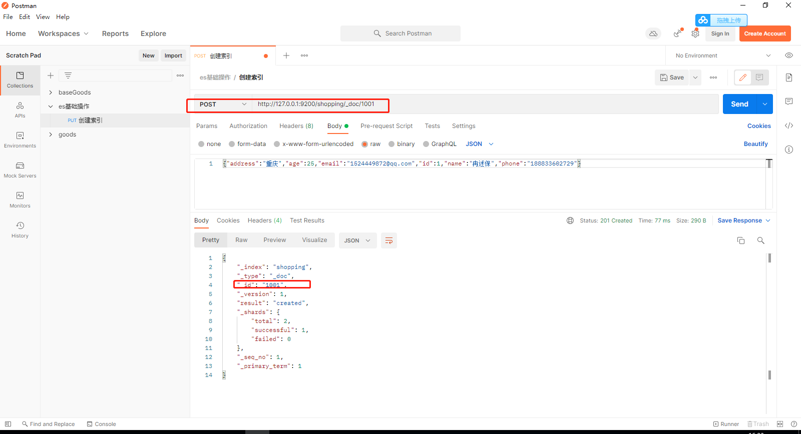Open the documentation icon in right sidebar
The image size is (801, 434).
click(789, 77)
